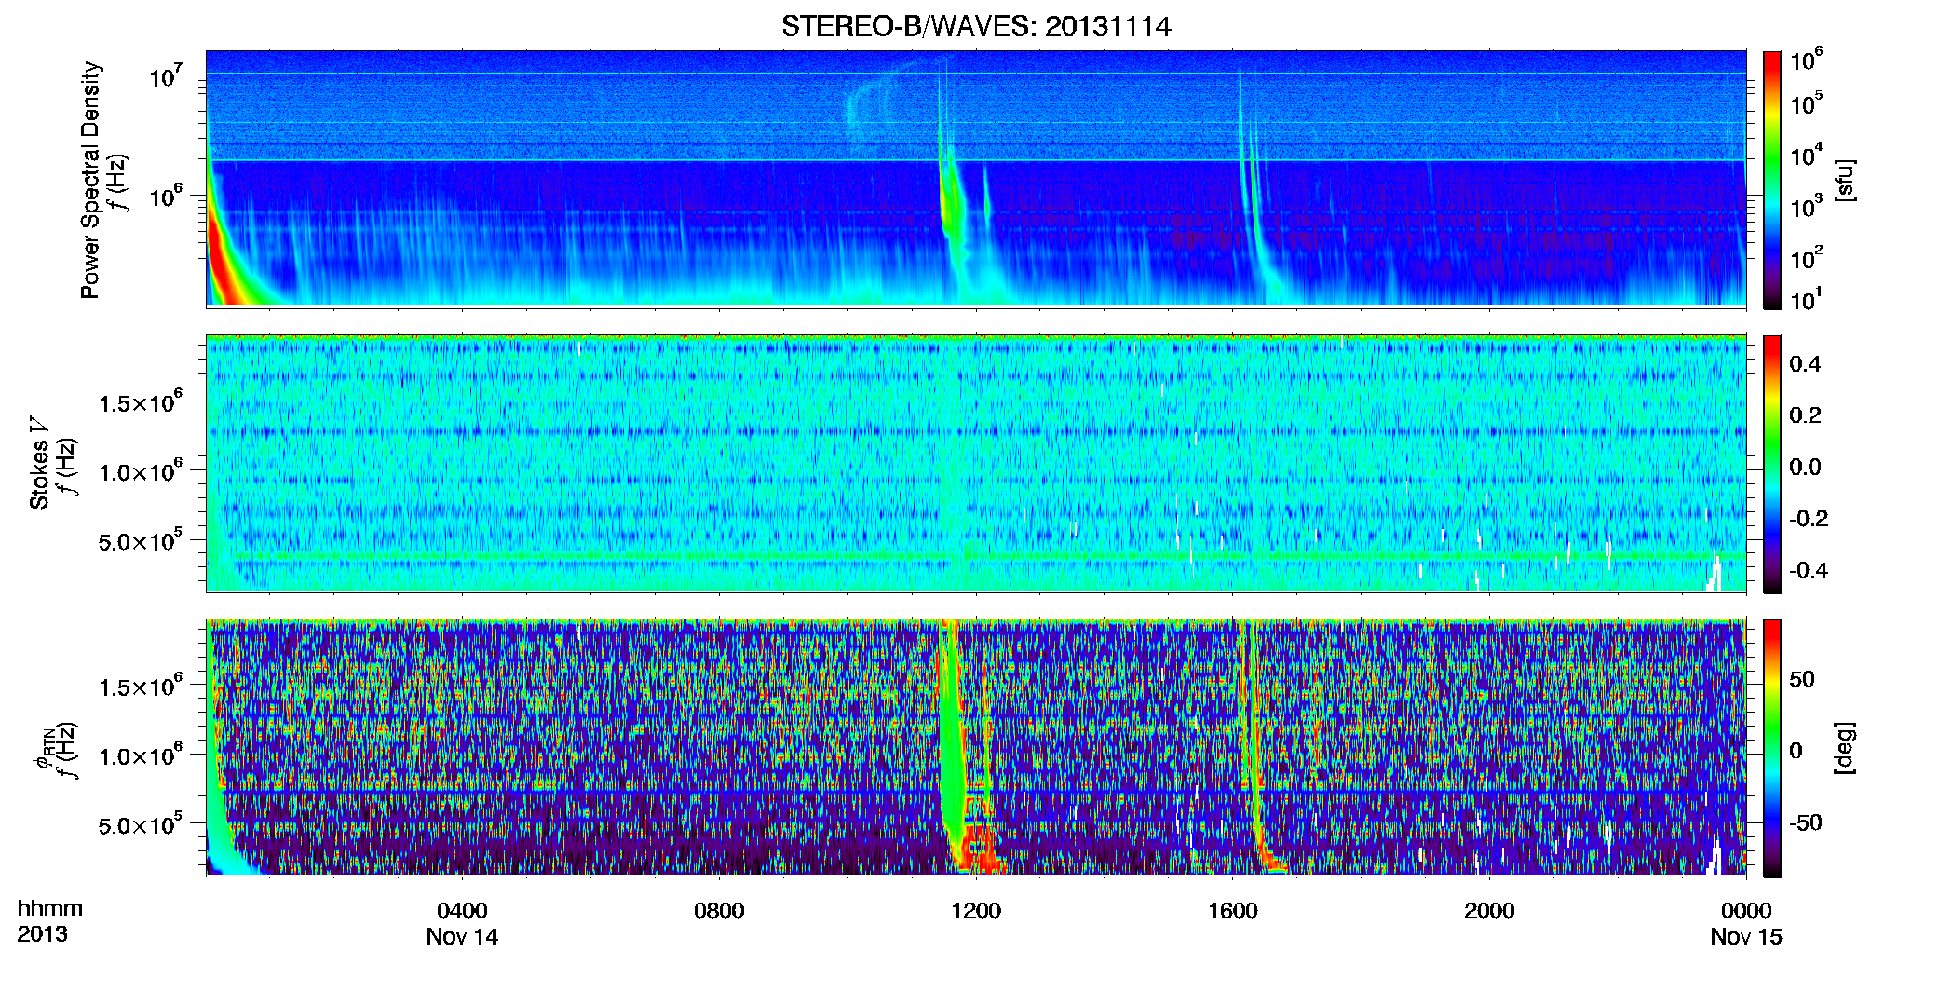Click the 0800 time axis label
Screen dimensions: 1952x1006
point(719,910)
